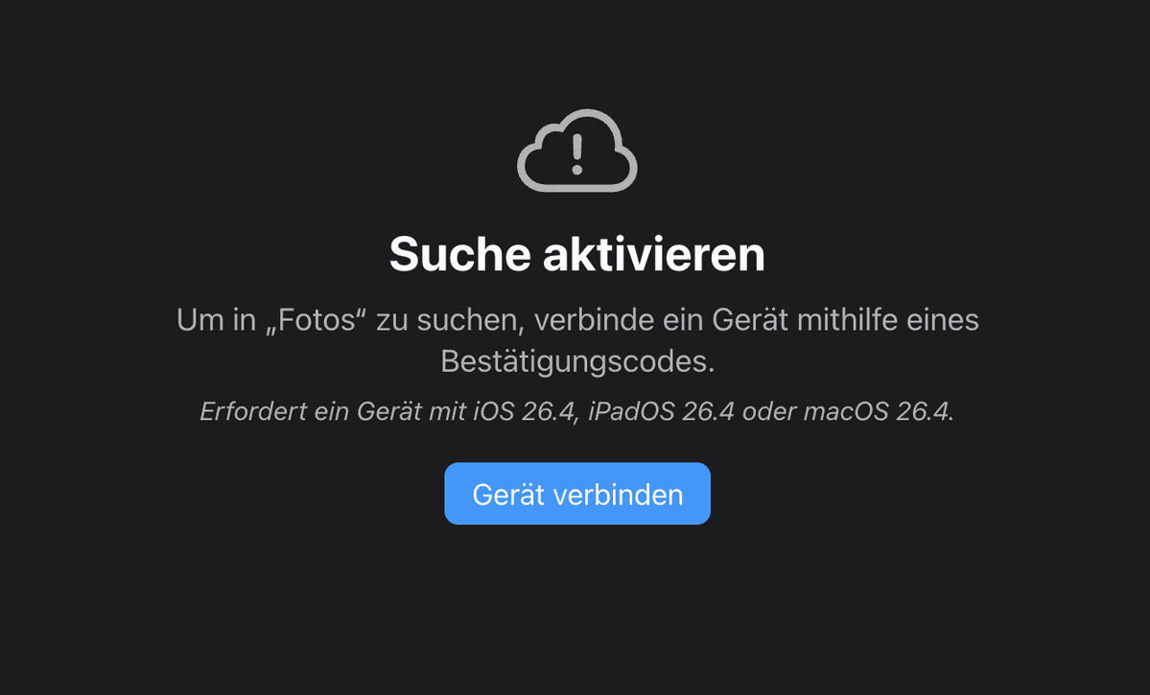Click the word Suche in the title

(x=459, y=254)
